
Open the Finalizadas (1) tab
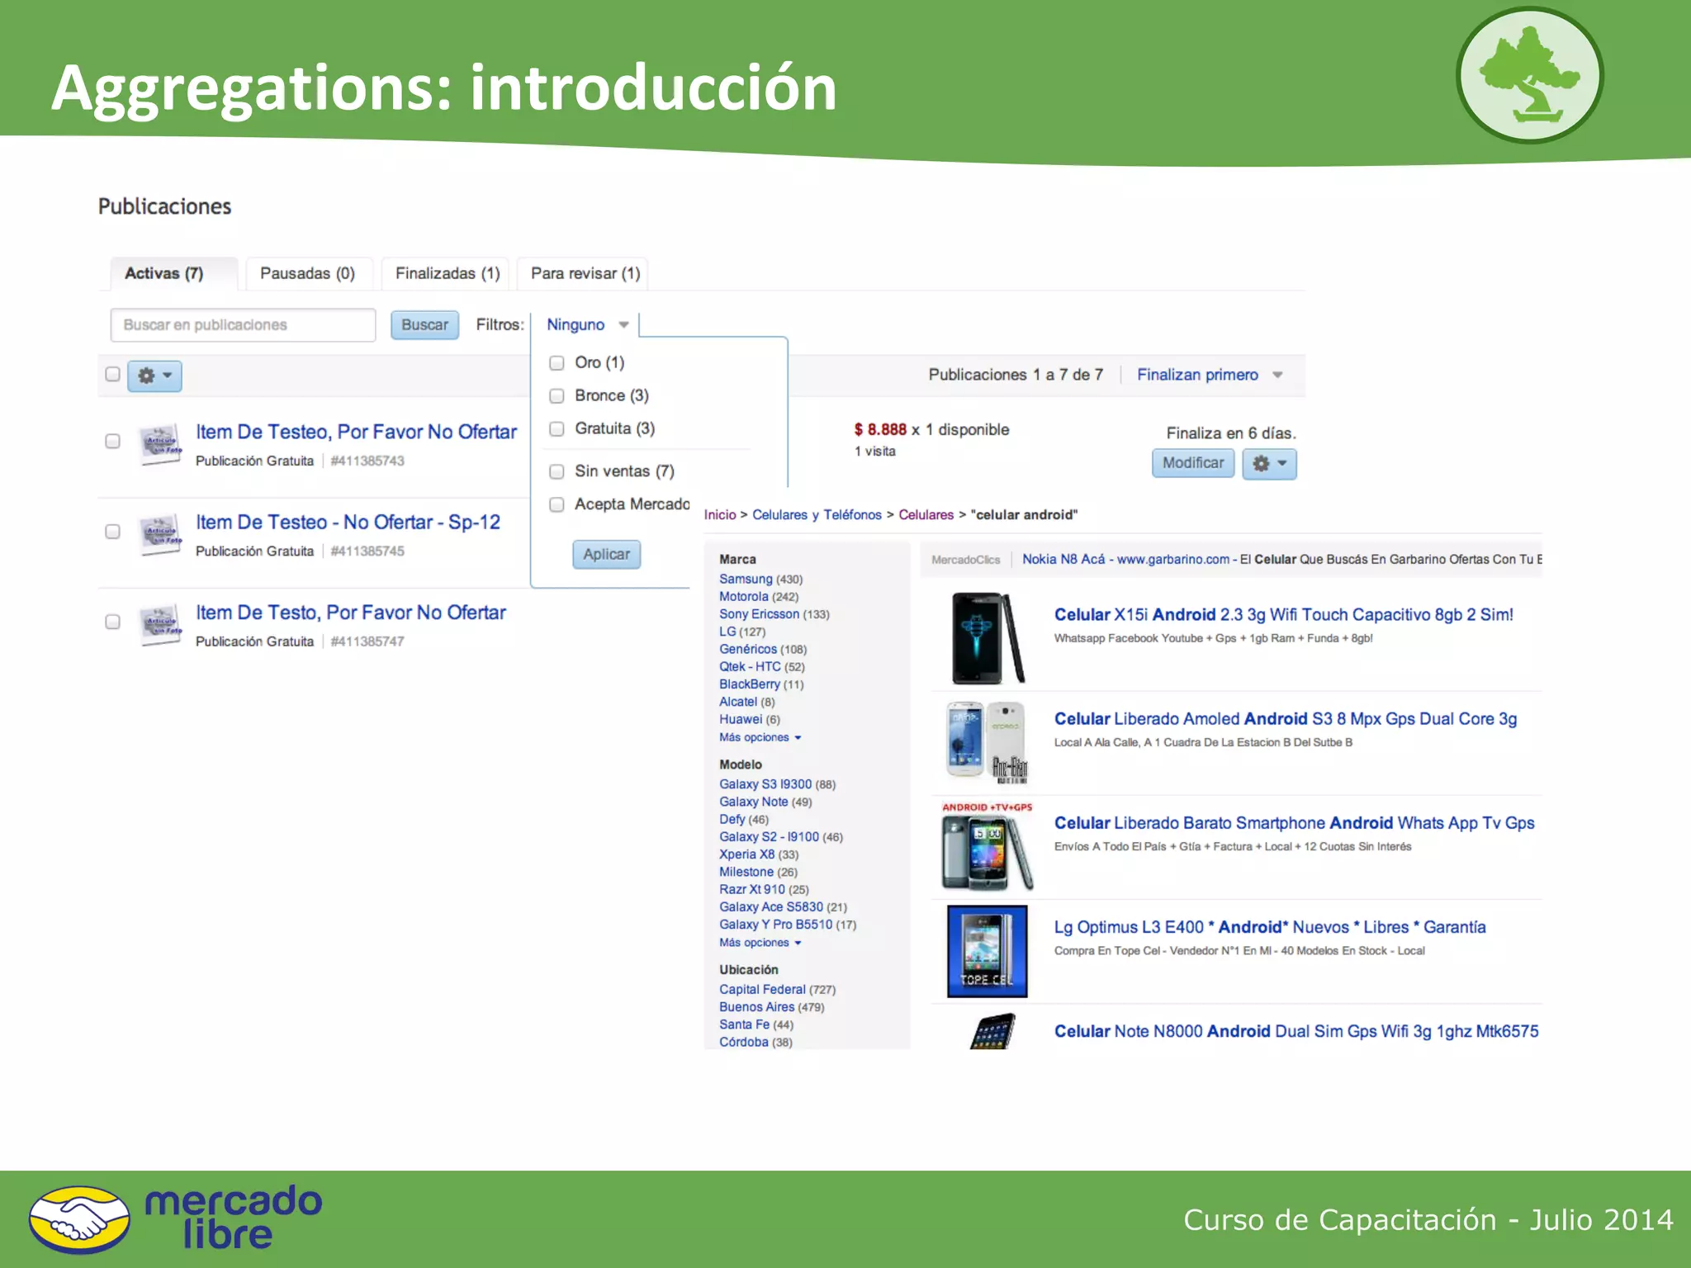(x=447, y=273)
